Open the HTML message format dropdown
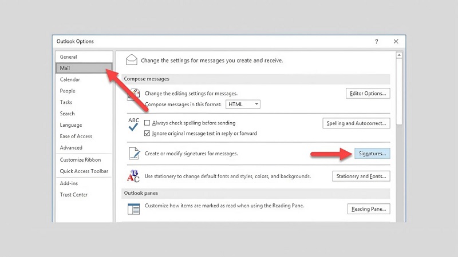 point(243,104)
